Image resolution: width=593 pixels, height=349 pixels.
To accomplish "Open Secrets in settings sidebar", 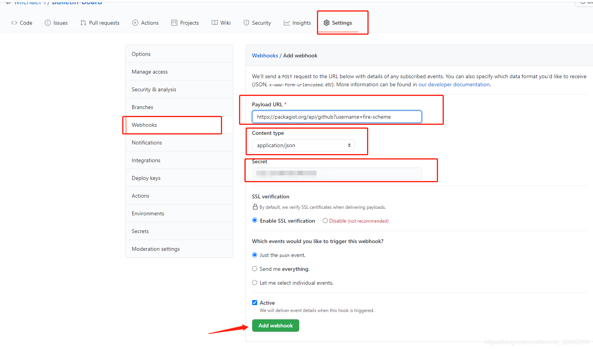I will tap(179, 231).
